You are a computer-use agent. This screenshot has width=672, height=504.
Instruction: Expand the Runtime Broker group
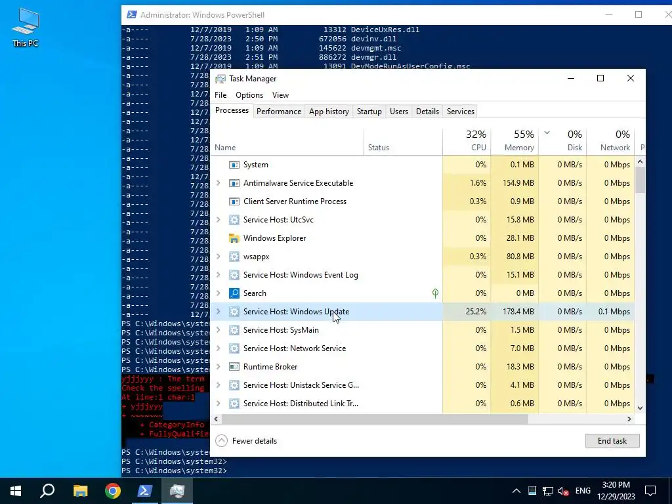click(x=218, y=367)
